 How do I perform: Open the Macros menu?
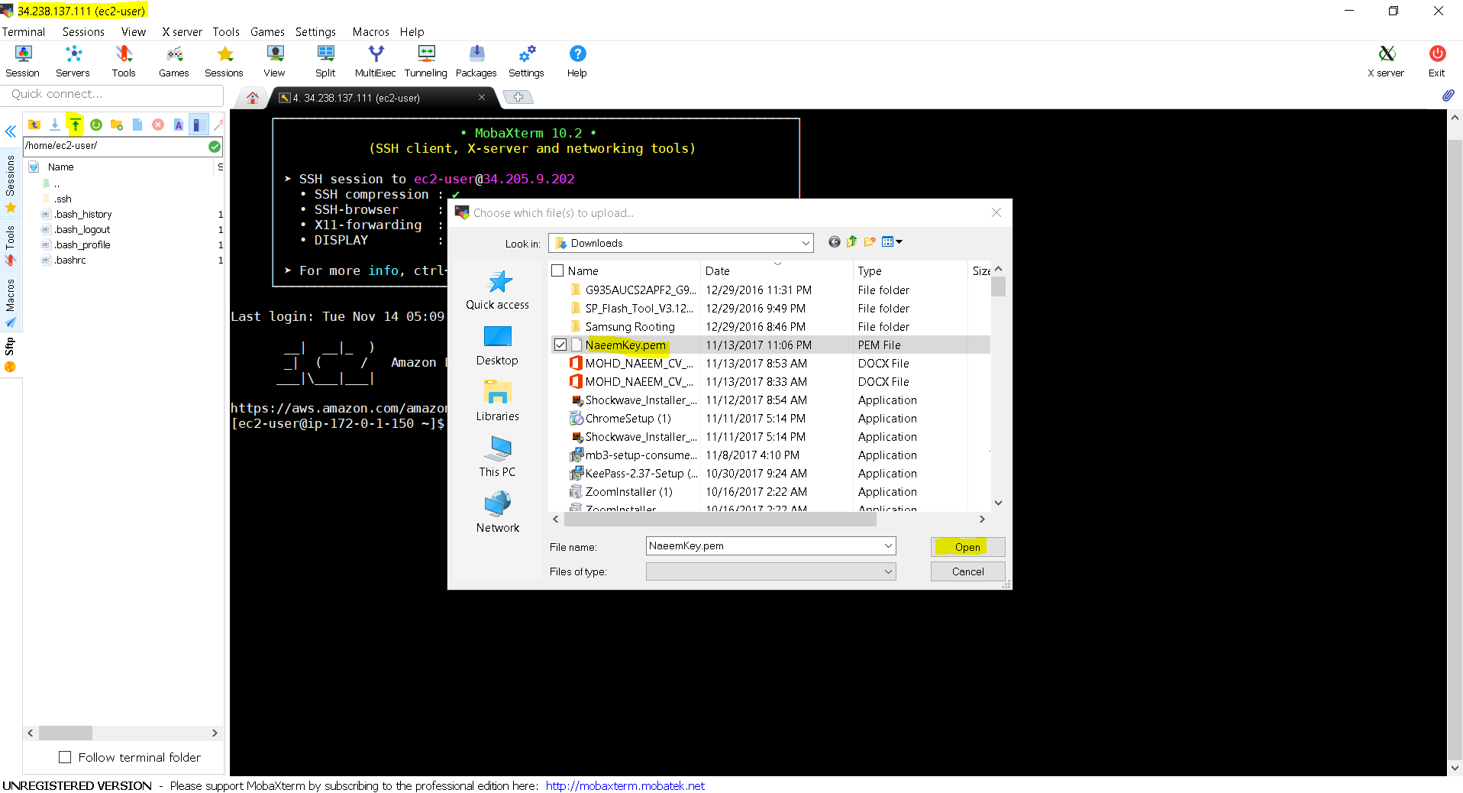pos(370,32)
